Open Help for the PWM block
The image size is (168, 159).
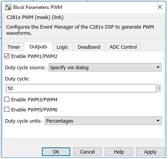pos(119,152)
